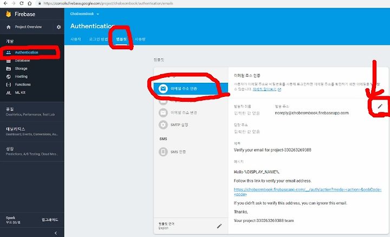Reload the page with the refresh icon
This screenshot has height=237, width=390.
[22, 3]
